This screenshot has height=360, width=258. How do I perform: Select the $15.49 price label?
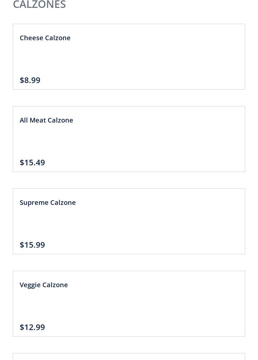(32, 162)
